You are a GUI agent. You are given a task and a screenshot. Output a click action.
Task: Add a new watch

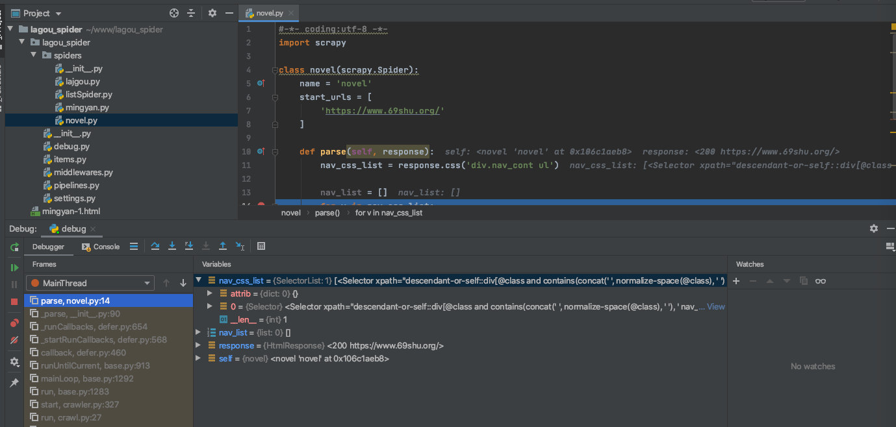pos(736,281)
